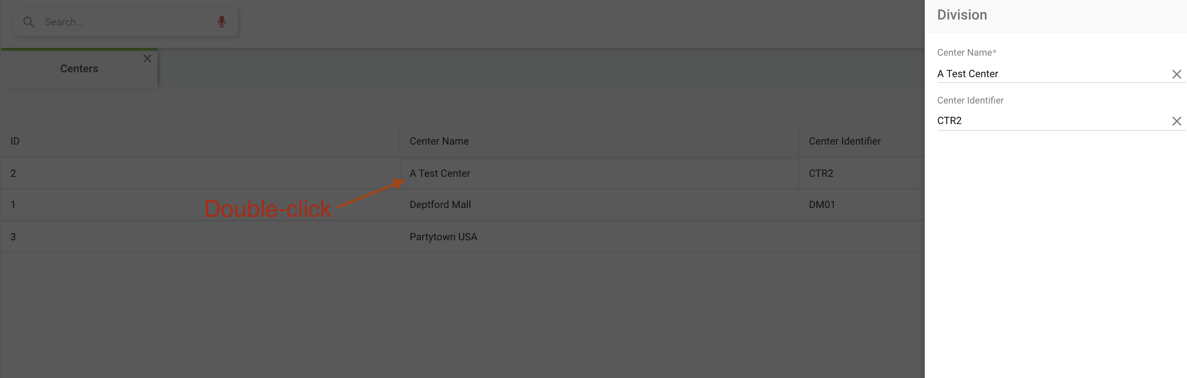Image resolution: width=1187 pixels, height=378 pixels.
Task: Close the Centers tab
Action: click(x=147, y=58)
